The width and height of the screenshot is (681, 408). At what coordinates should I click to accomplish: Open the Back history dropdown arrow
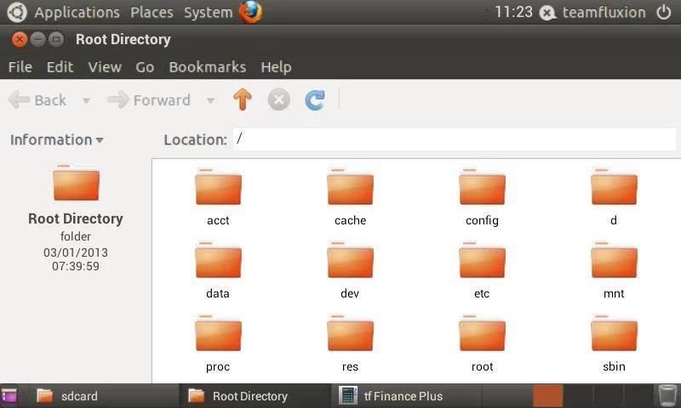[x=86, y=100]
